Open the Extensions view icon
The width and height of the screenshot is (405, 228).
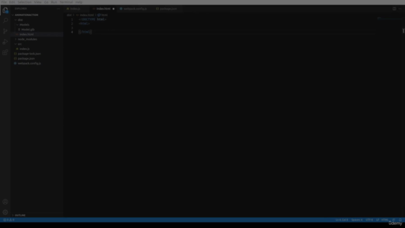click(x=5, y=52)
